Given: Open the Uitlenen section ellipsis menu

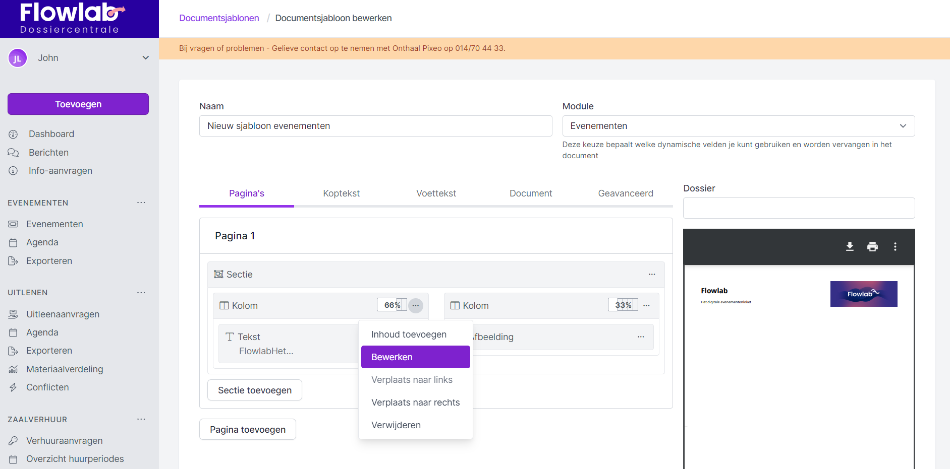Looking at the screenshot, I should tap(141, 293).
